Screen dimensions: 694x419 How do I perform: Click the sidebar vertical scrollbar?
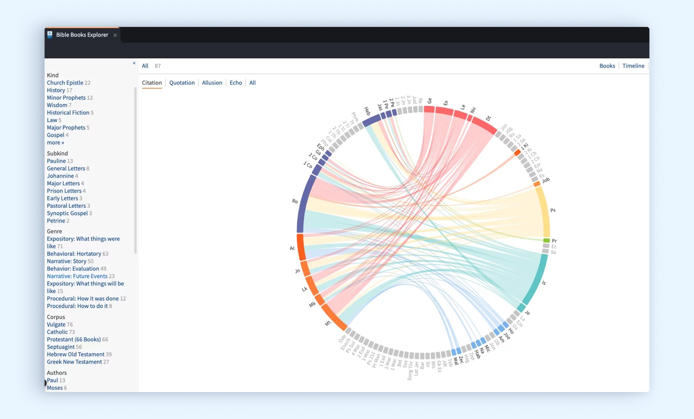(x=135, y=170)
